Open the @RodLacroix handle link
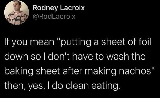This screenshot has height=98, width=160. (x=54, y=17)
